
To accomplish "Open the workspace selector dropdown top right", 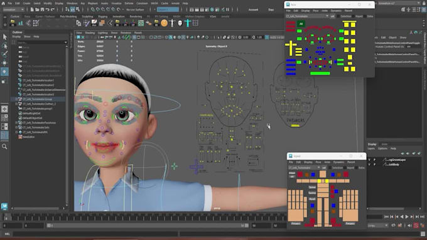I will click(x=399, y=3).
